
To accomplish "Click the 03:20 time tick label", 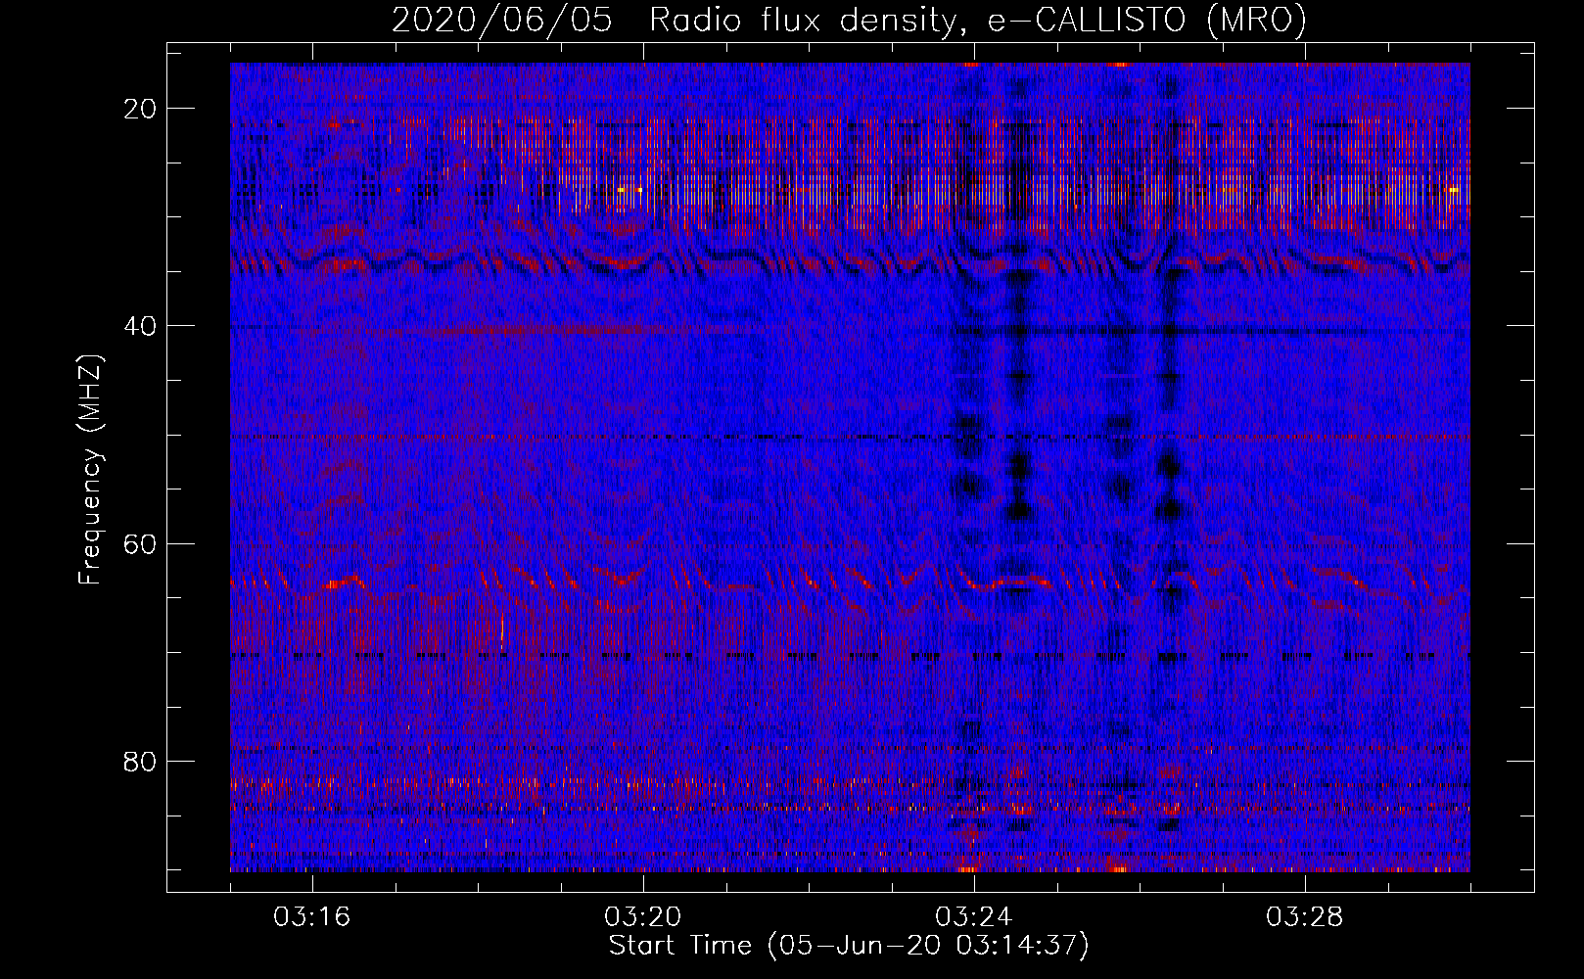I will (x=643, y=917).
